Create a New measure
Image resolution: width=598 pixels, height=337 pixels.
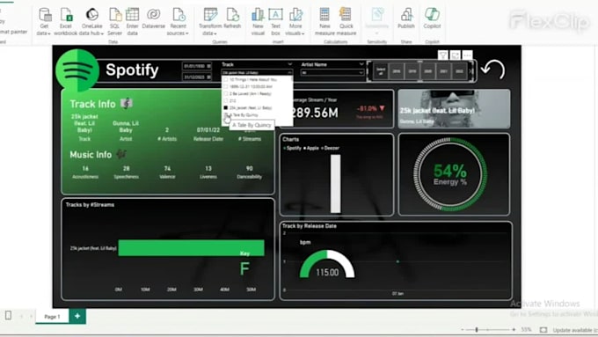(325, 22)
